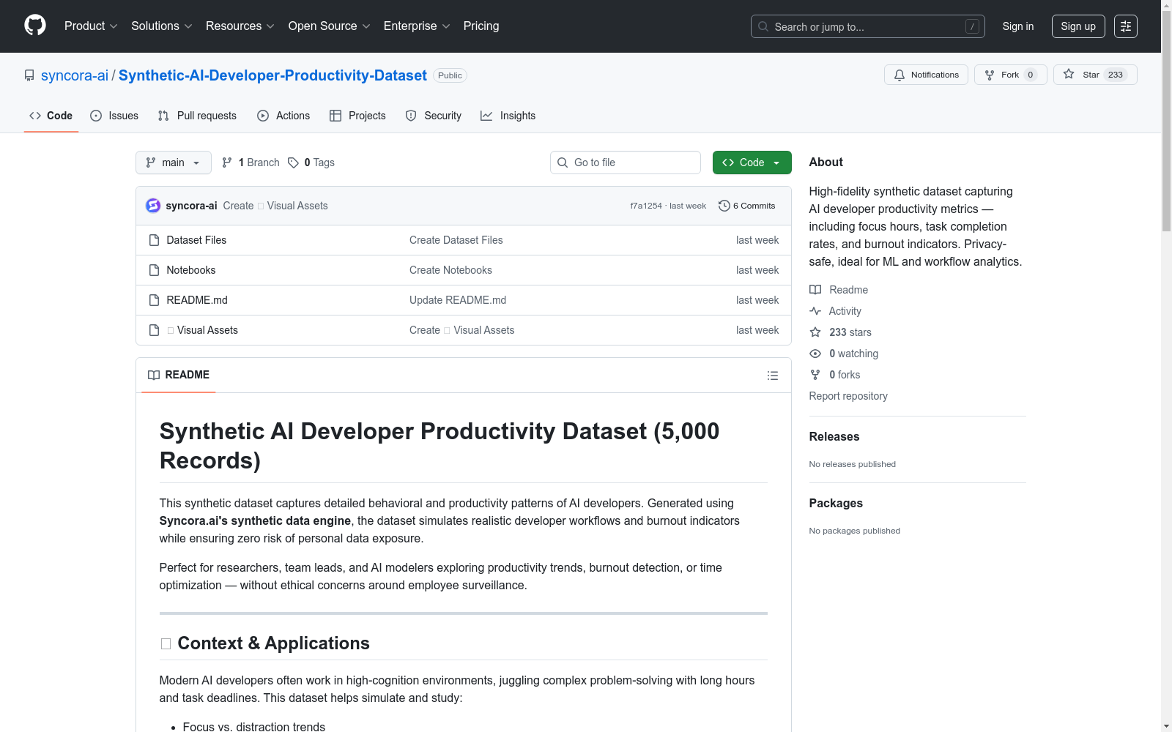Image resolution: width=1172 pixels, height=732 pixels.
Task: Click the eye icon next to 0 watching
Action: point(815,354)
